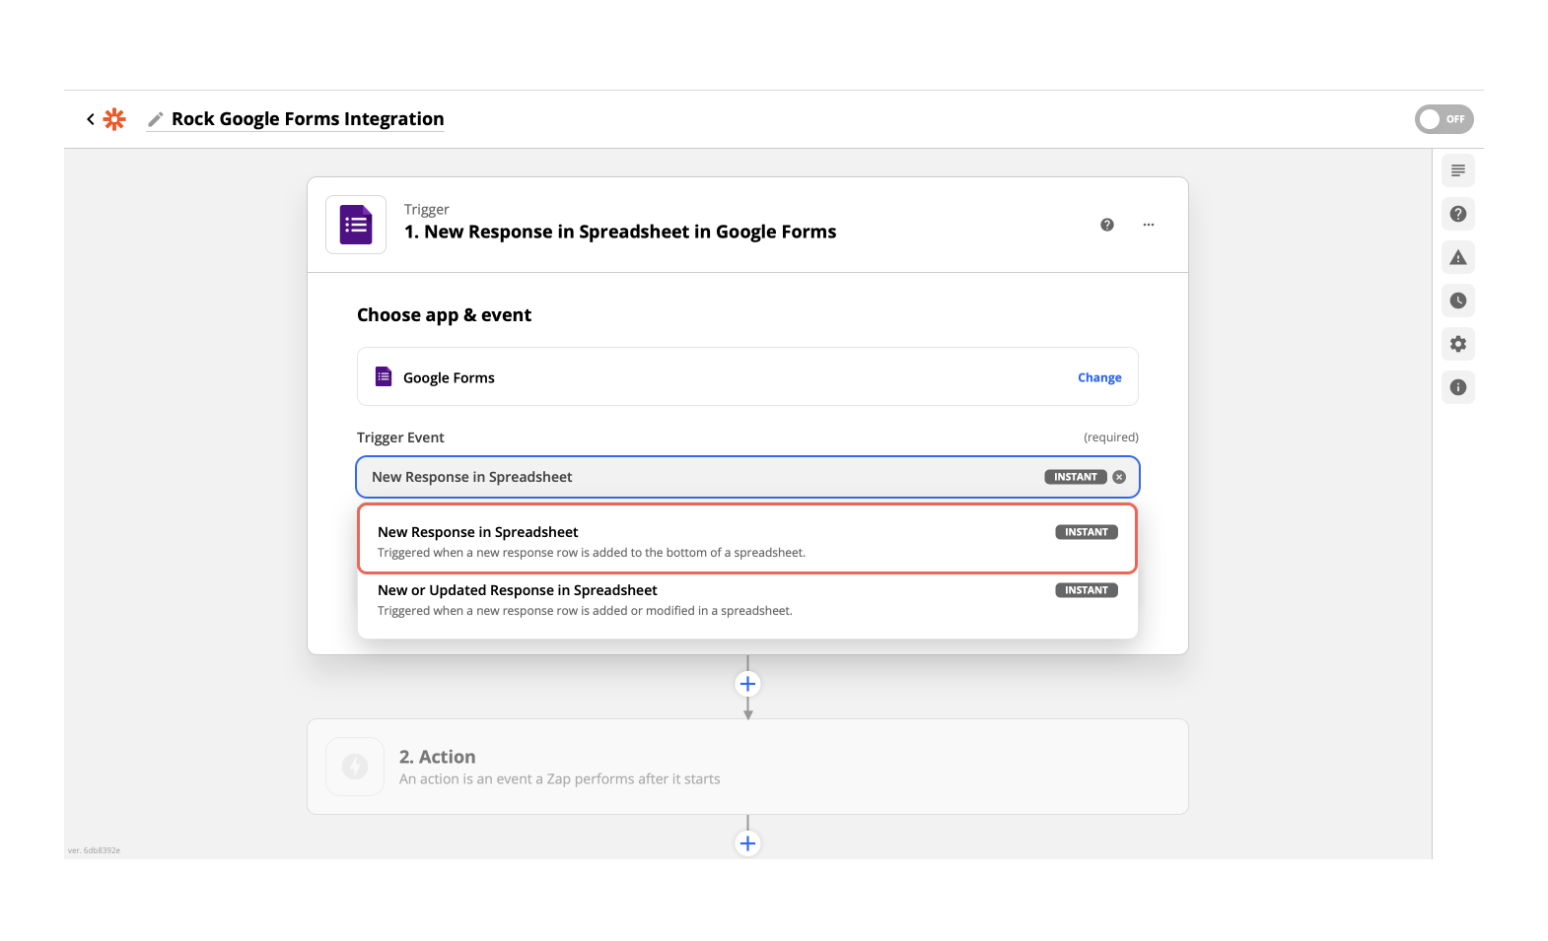The image size is (1548, 941).
Task: Click the pencil edit name icon
Action: click(x=156, y=119)
